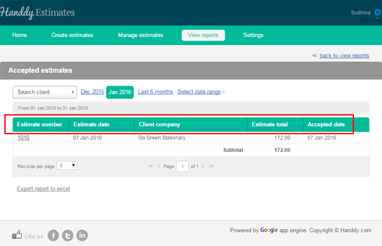The image size is (382, 246).
Task: Open the Settings menu item
Action: pos(253,35)
